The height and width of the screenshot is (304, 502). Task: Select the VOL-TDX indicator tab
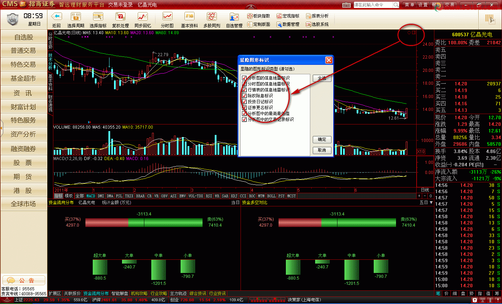pos(196,196)
